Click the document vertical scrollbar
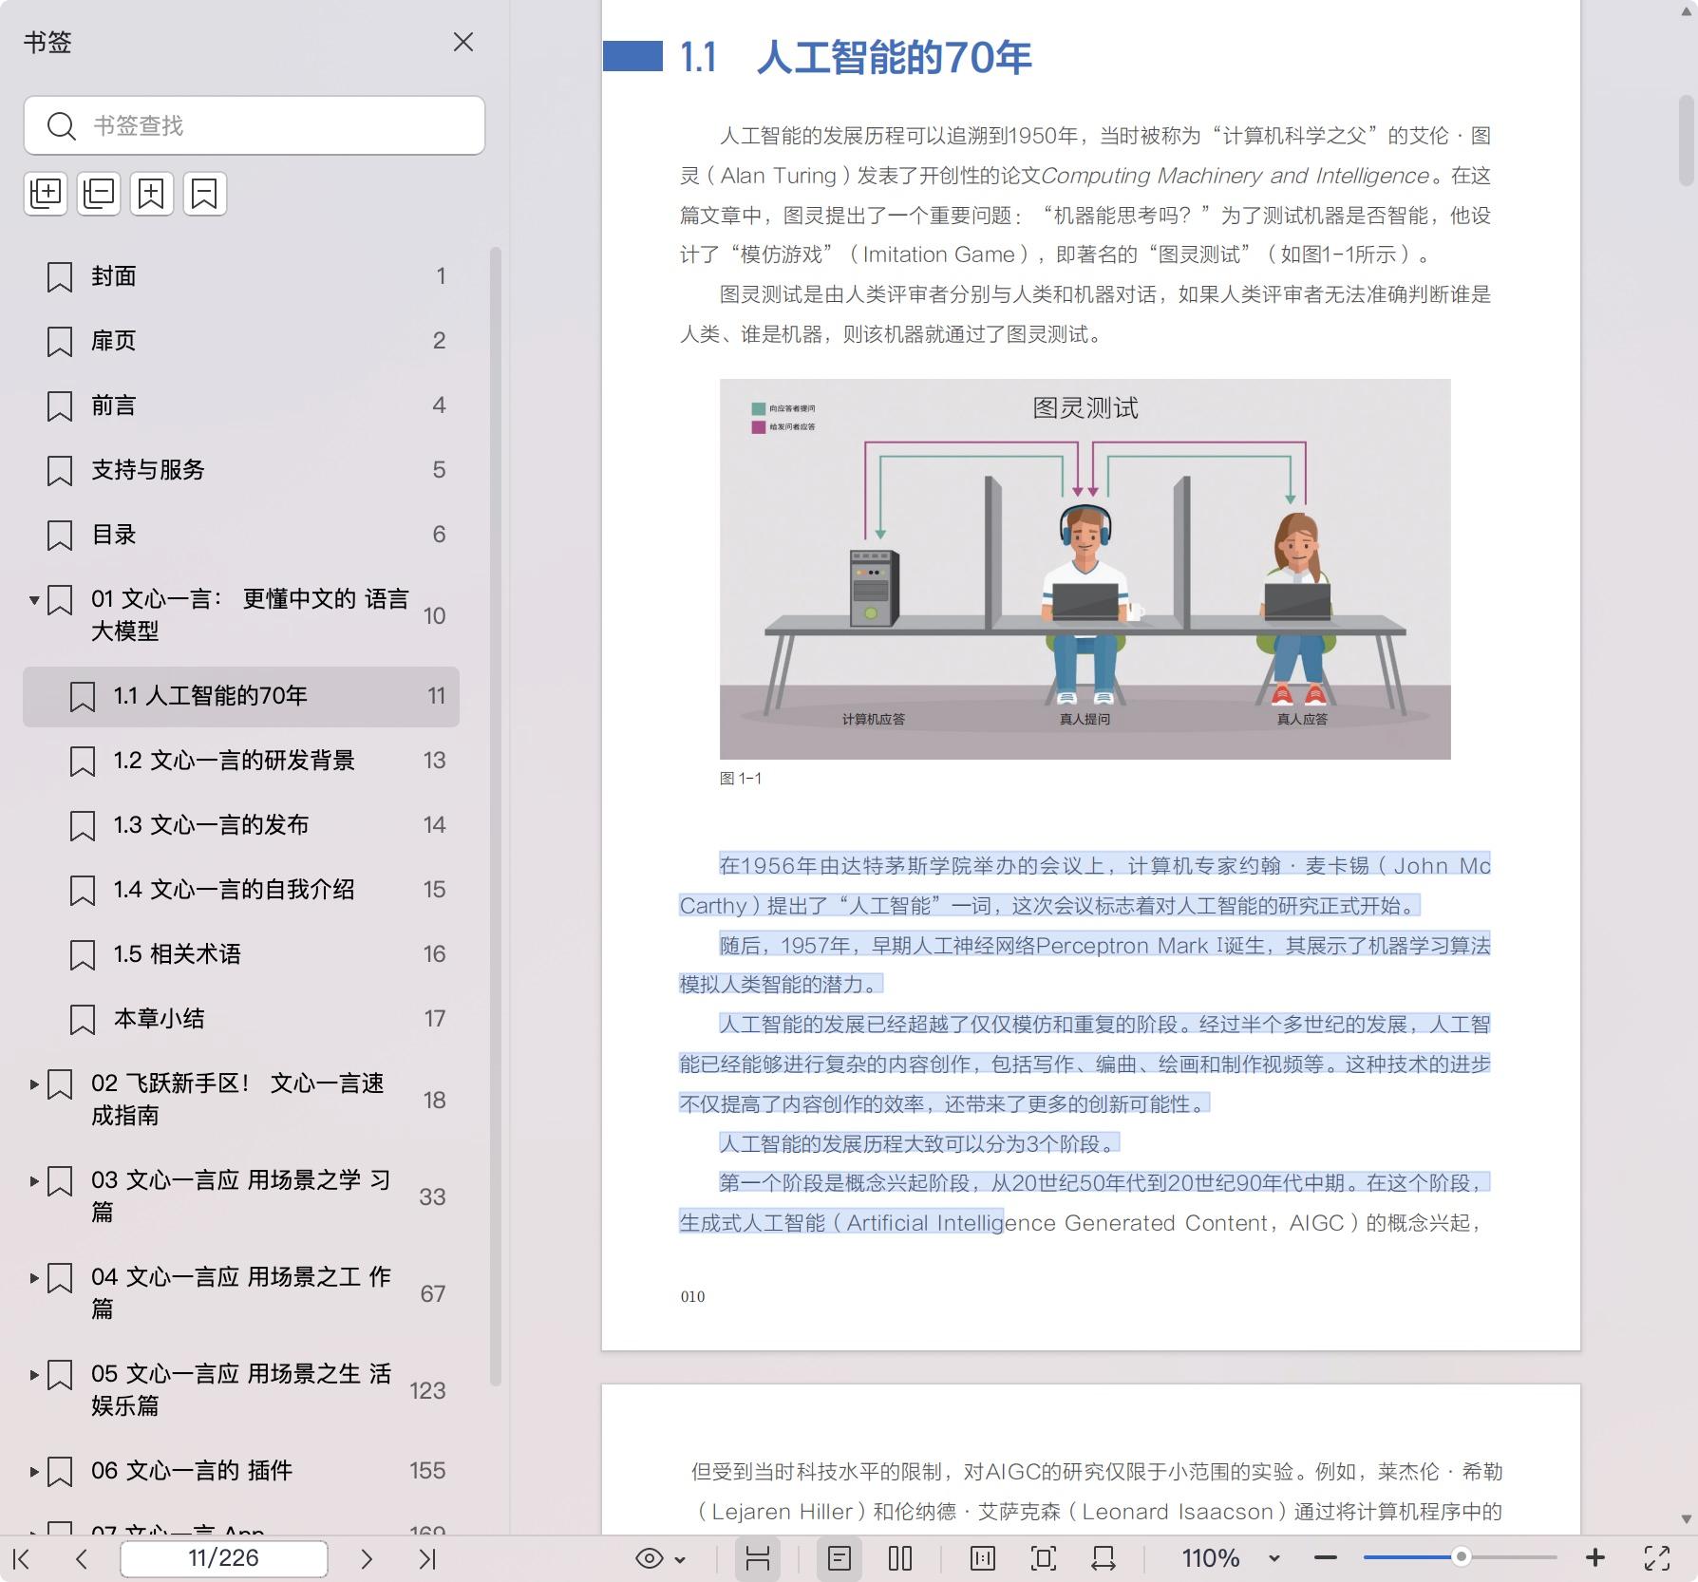The height and width of the screenshot is (1582, 1698). (x=1687, y=141)
